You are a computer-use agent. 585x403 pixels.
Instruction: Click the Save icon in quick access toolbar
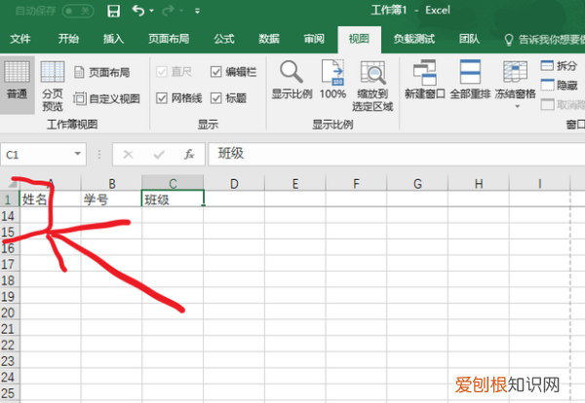pos(113,11)
